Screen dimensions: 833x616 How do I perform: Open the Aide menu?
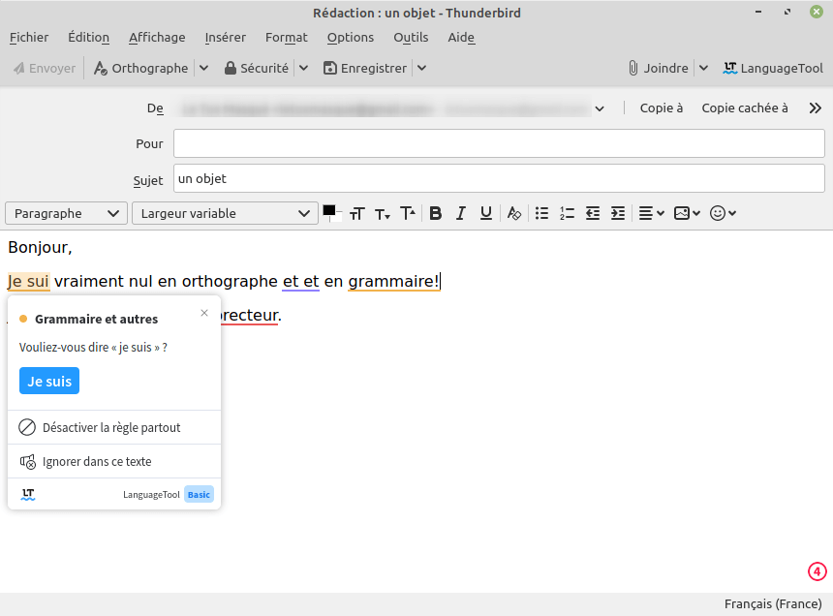point(461,37)
